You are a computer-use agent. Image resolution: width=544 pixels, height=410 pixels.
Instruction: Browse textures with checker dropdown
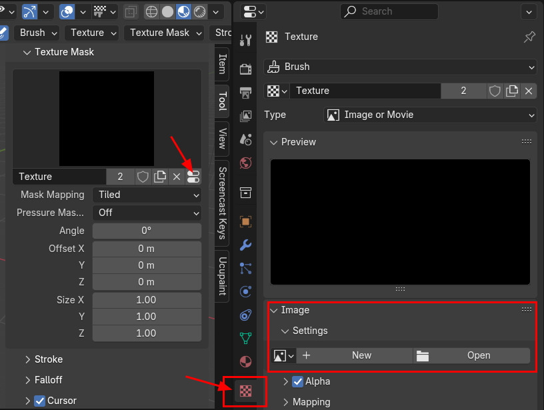coord(277,91)
